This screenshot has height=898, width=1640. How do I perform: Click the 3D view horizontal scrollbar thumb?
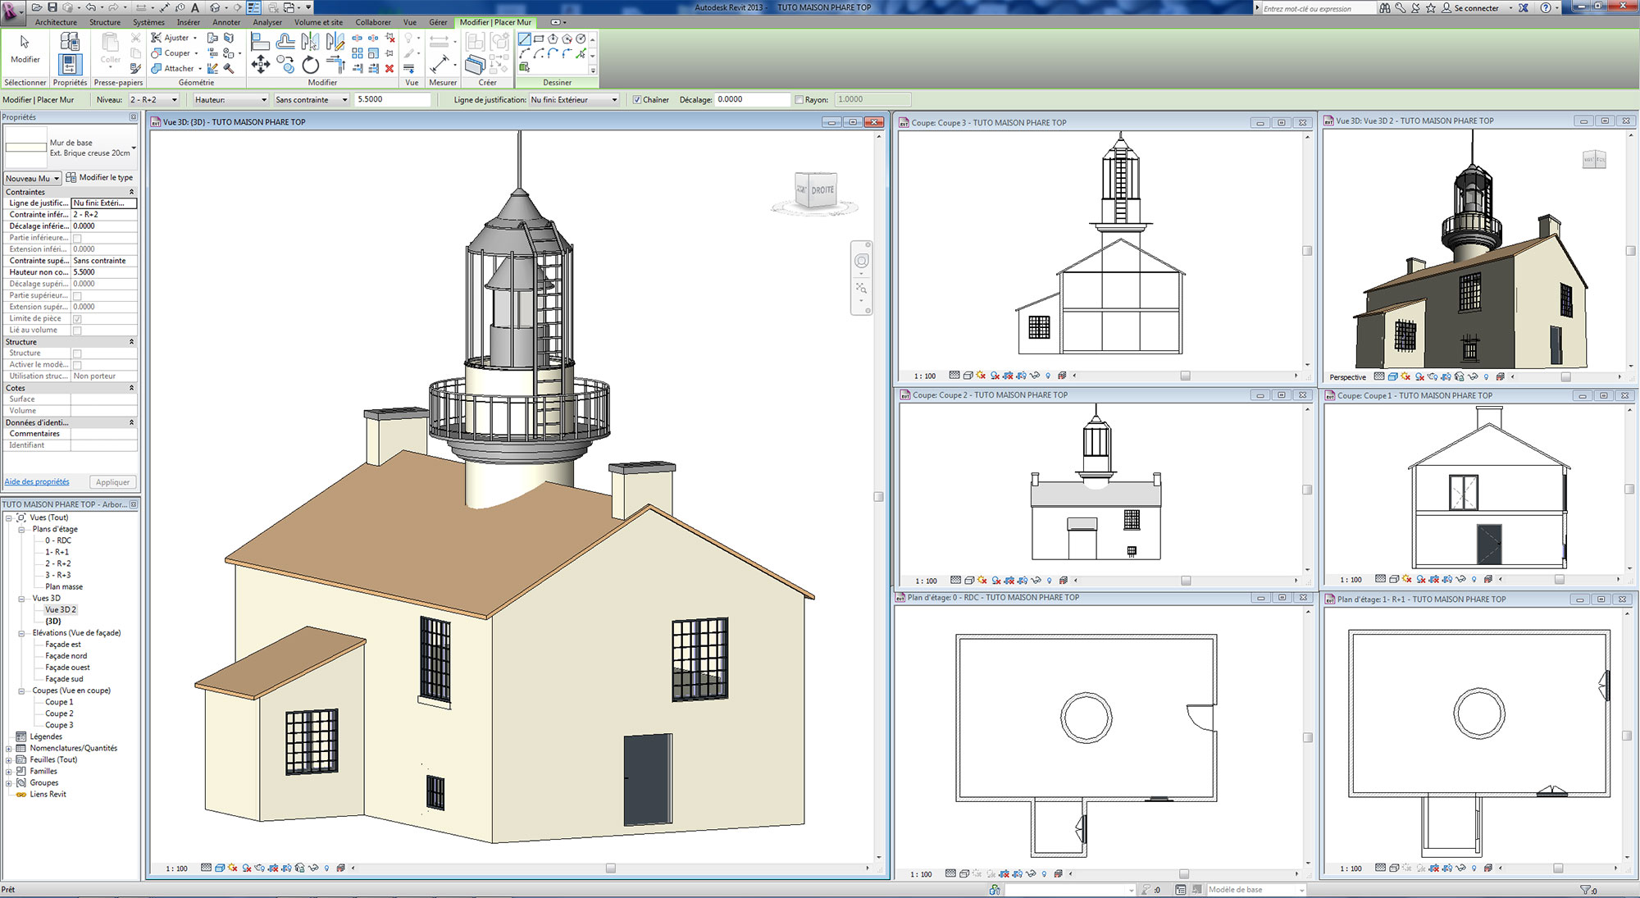(610, 868)
